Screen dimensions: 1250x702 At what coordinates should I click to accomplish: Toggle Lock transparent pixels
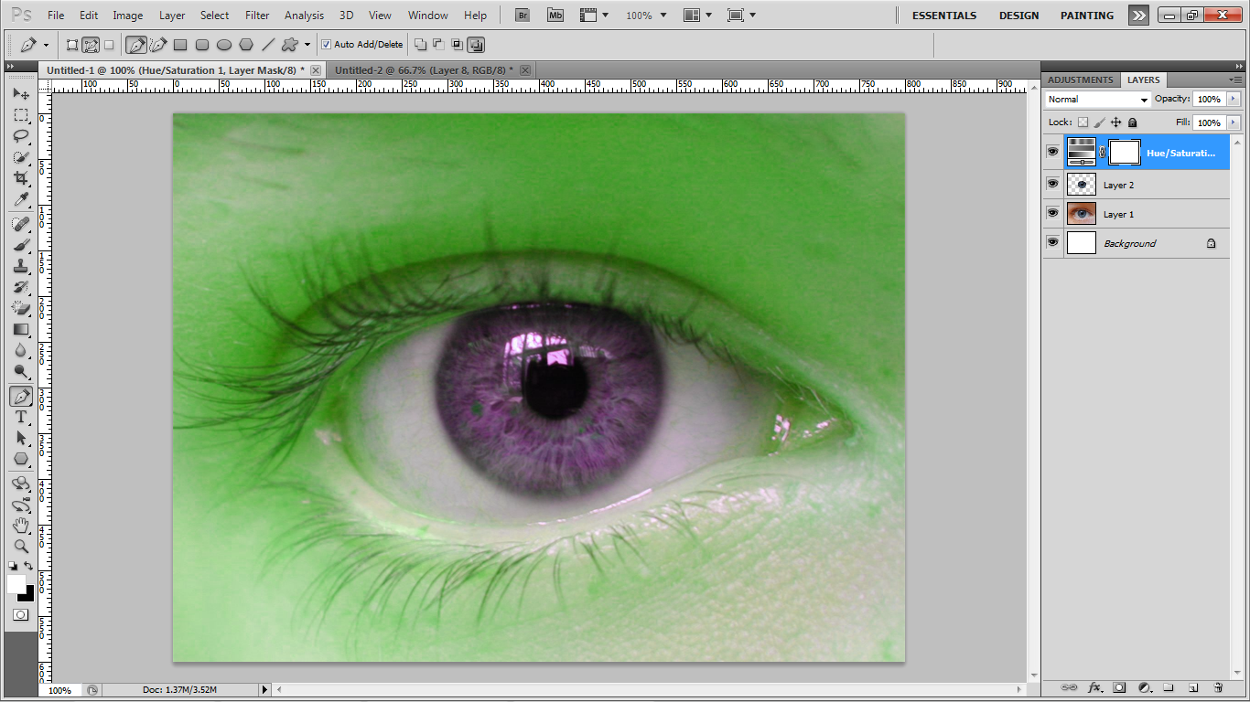point(1083,122)
